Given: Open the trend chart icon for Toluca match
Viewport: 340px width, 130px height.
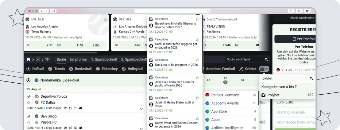Looking at the screenshot, I should [71, 108].
